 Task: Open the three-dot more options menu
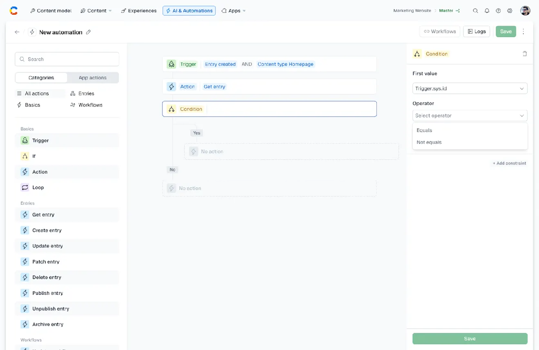[x=523, y=31]
